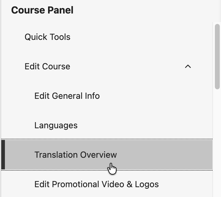Viewport: 221px width, 197px height.
Task: Select the highlighted Translation Overview row
Action: pyautogui.click(x=107, y=155)
